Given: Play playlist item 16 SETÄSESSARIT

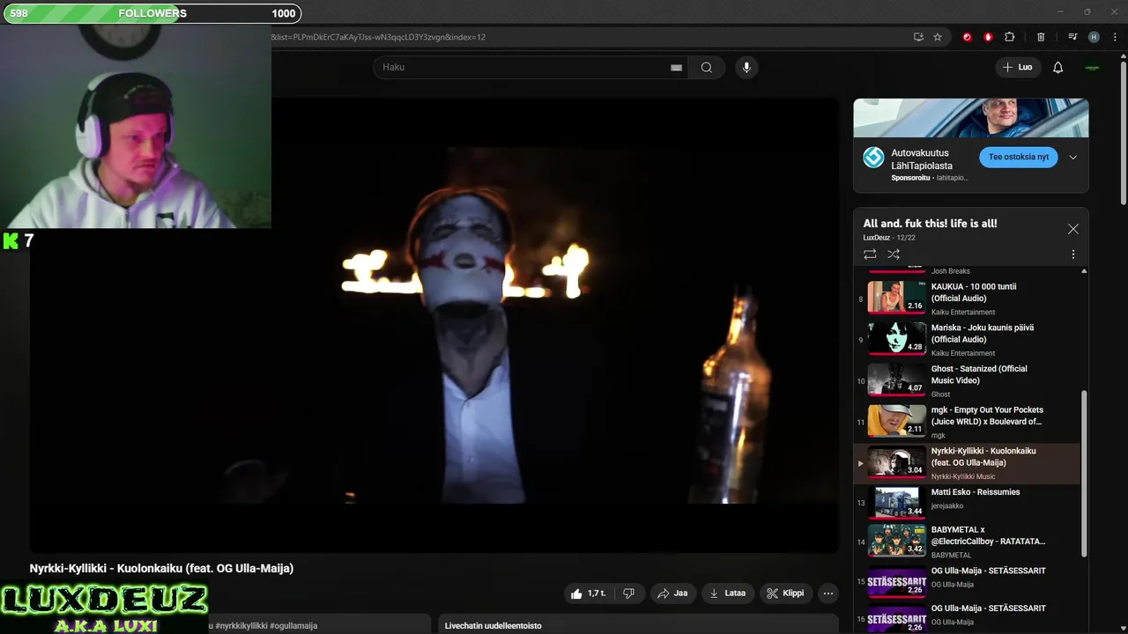Looking at the screenshot, I should (967, 618).
